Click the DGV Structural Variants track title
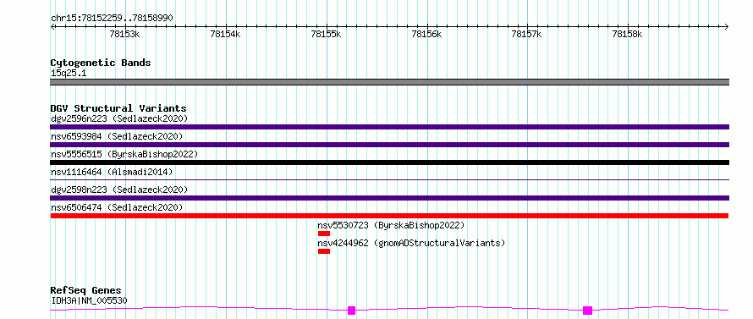Image resolution: width=753 pixels, height=319 pixels. (118, 108)
